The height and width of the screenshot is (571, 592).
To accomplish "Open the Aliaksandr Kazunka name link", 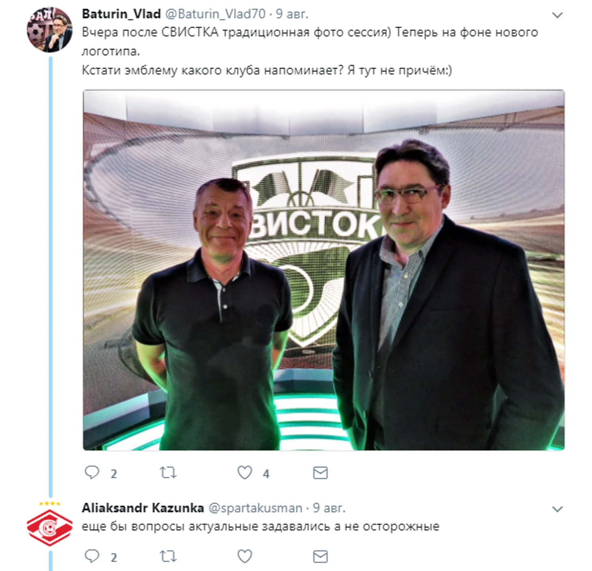I will tap(143, 508).
